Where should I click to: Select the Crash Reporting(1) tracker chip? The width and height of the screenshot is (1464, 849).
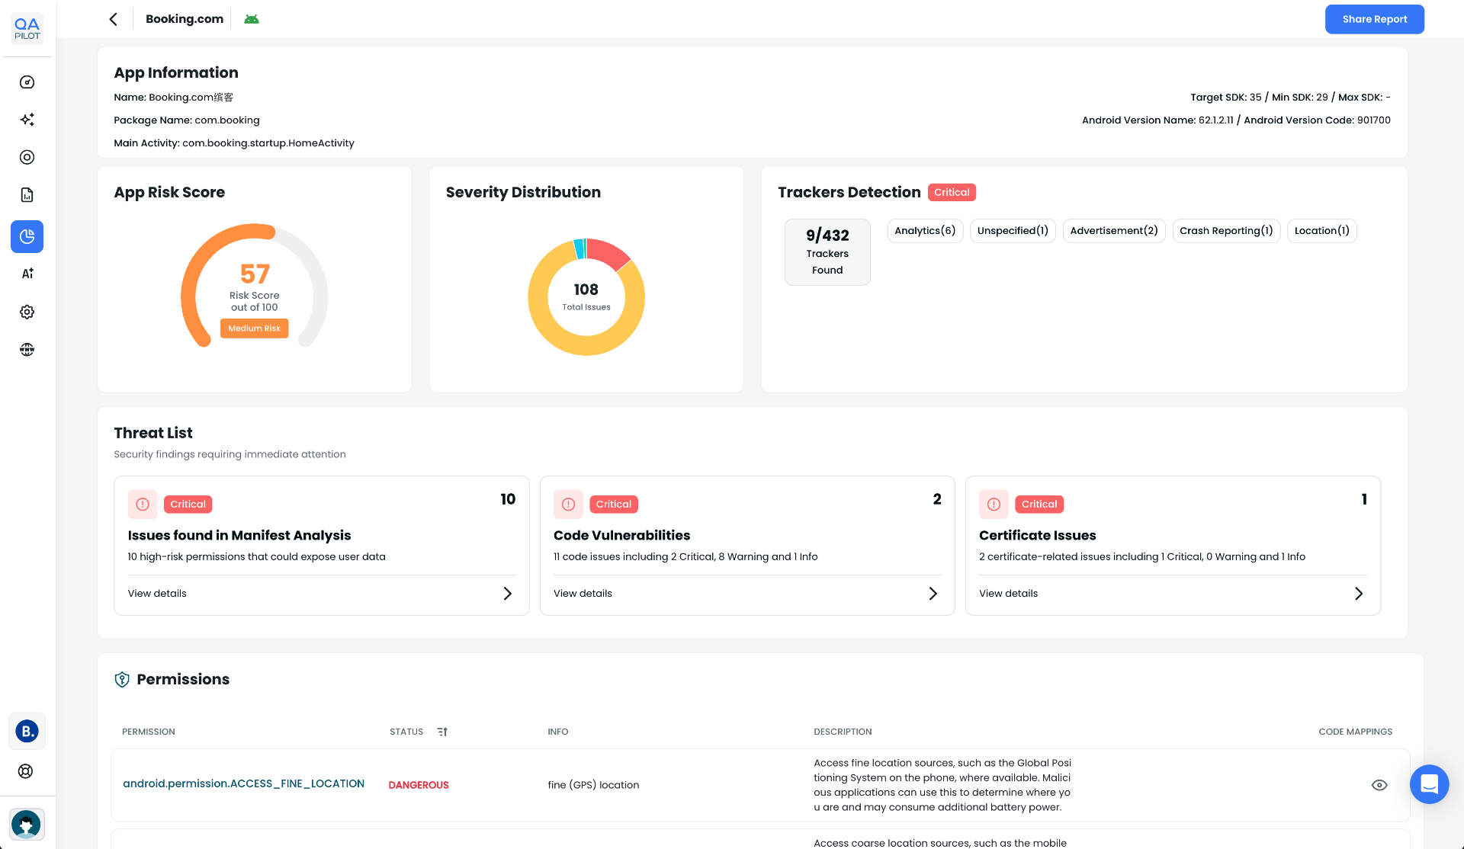click(x=1225, y=230)
